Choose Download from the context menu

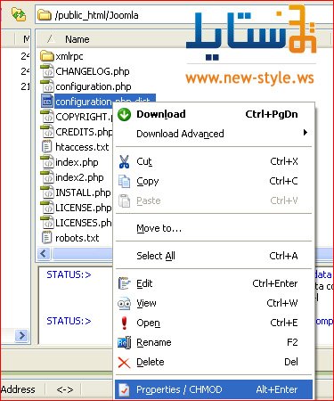(214, 114)
